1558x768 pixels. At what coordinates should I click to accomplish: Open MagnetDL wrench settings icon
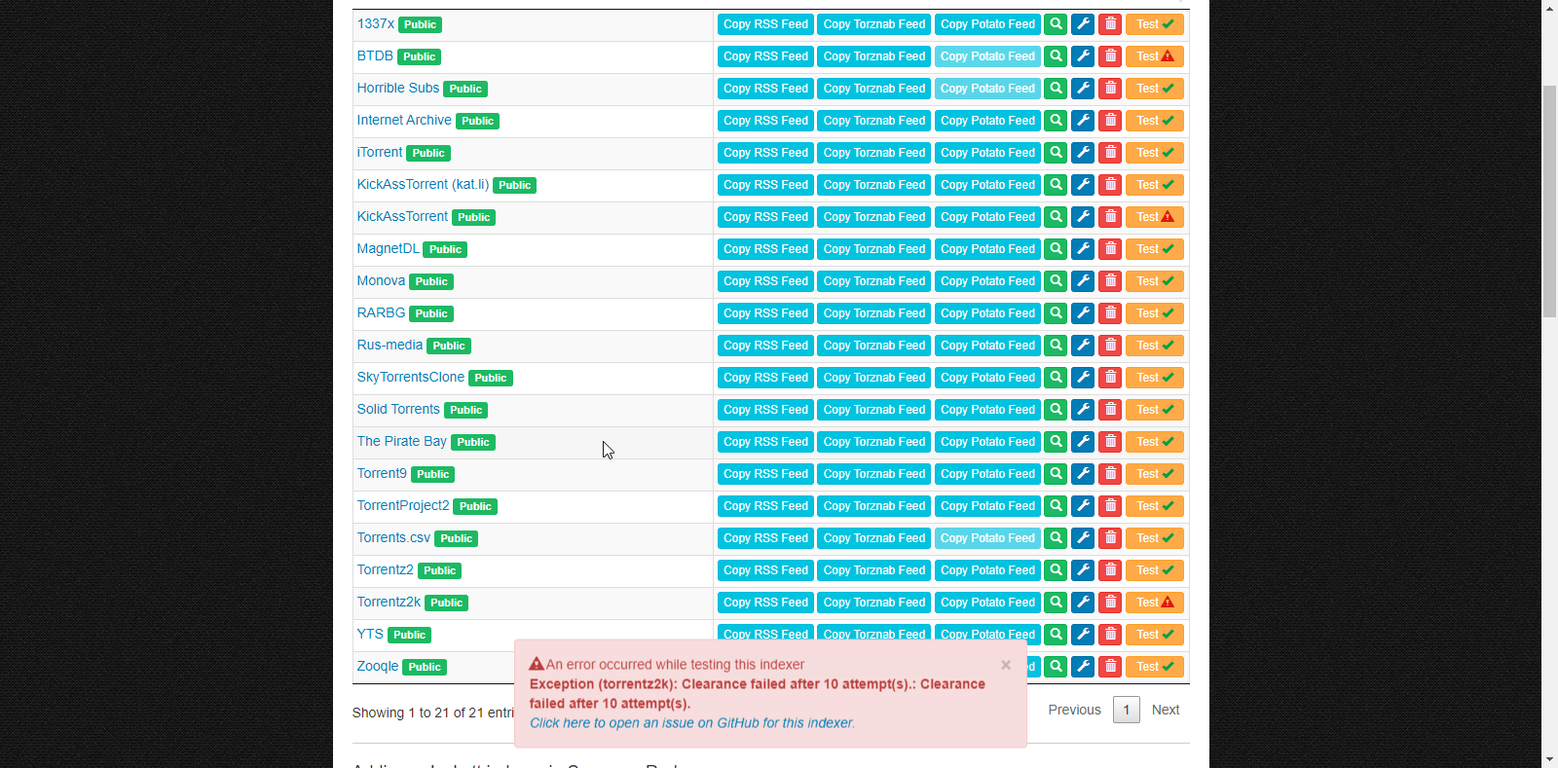(x=1083, y=249)
